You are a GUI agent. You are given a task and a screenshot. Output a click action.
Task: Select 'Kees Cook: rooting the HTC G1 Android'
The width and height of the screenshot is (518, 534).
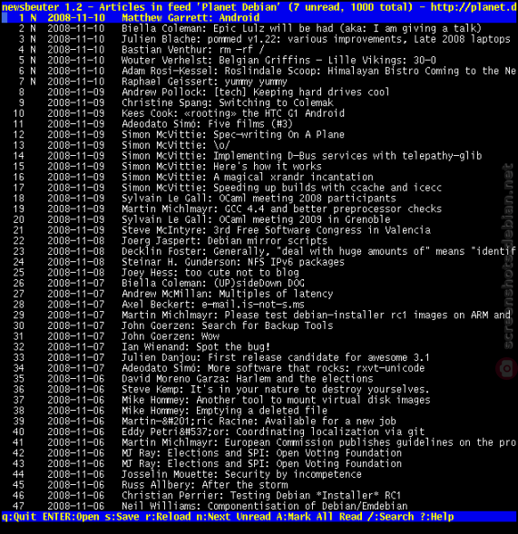[x=259, y=113]
